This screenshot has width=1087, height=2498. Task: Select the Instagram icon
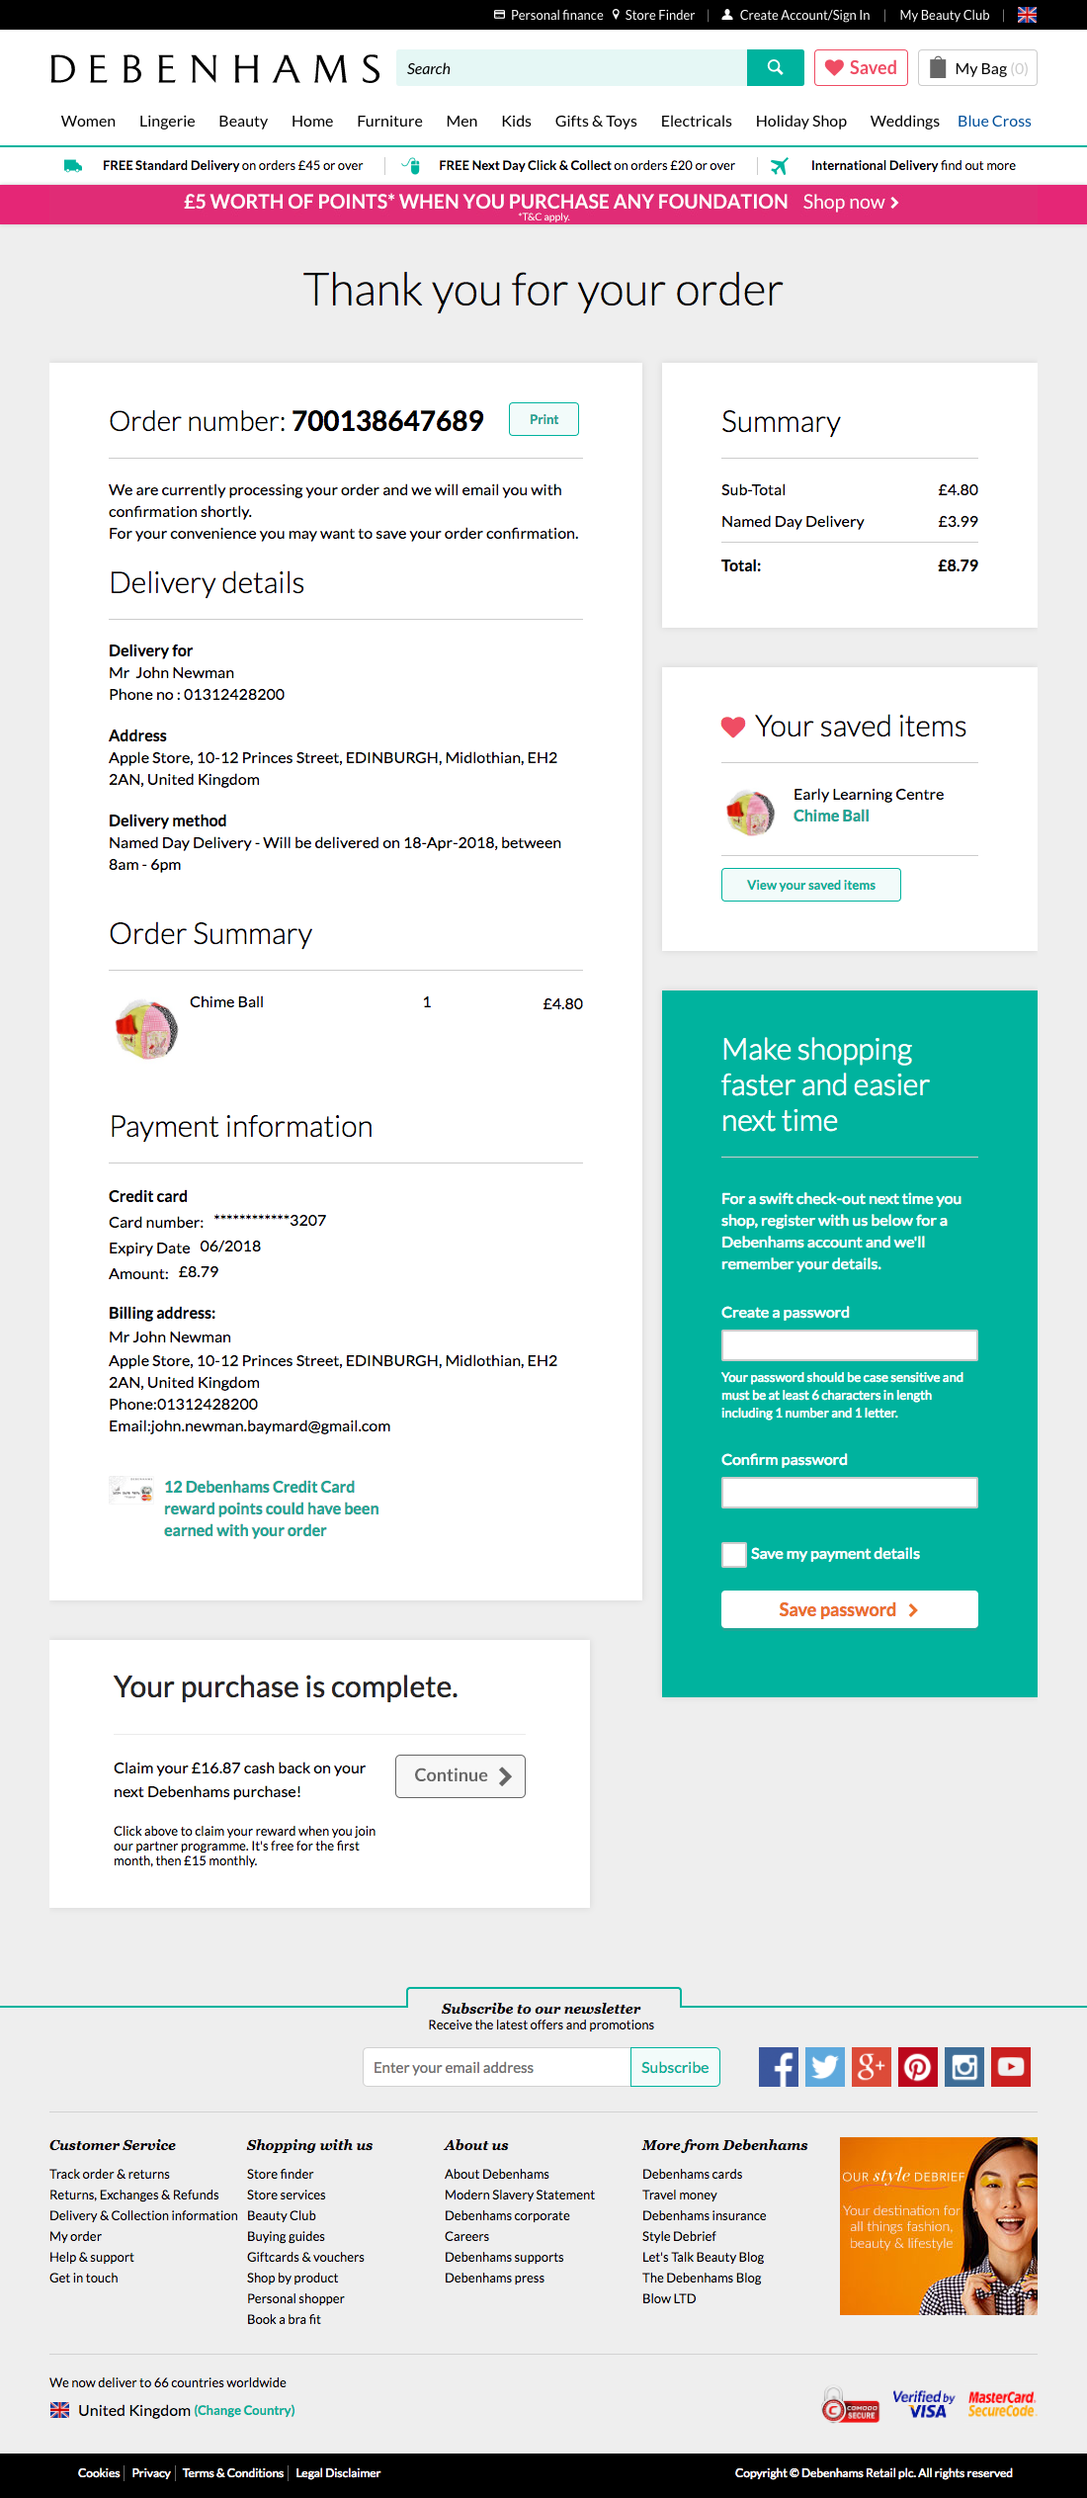pos(963,2066)
